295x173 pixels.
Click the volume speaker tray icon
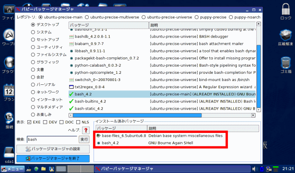tap(255, 169)
